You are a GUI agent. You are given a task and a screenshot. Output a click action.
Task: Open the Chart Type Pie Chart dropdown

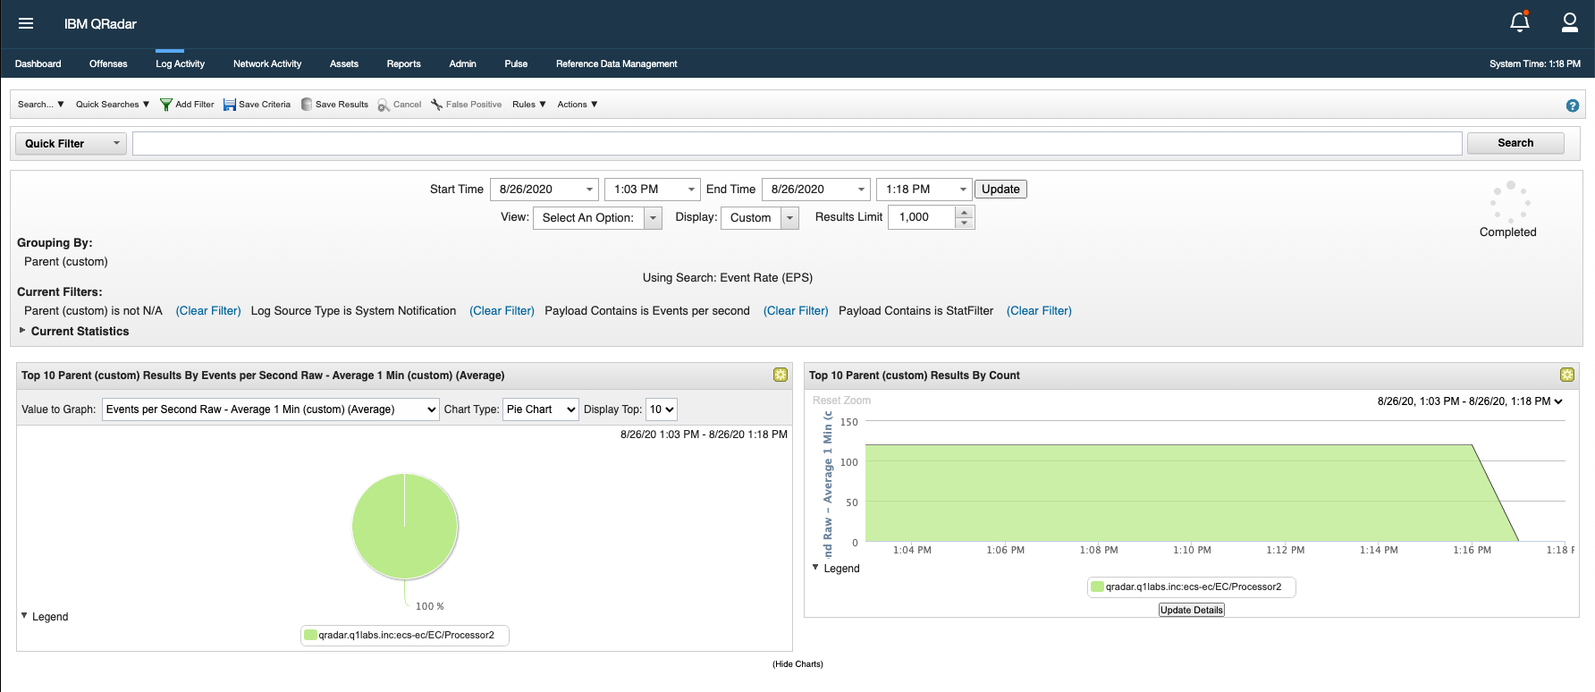[x=541, y=409]
